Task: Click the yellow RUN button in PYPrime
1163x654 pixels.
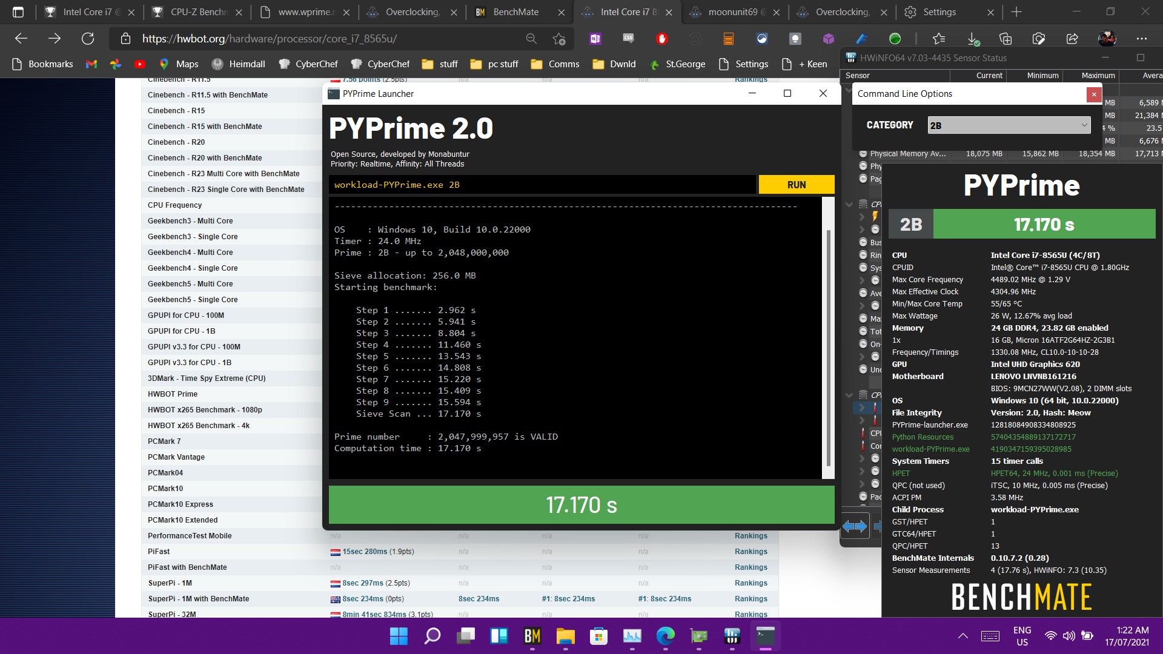Action: 796,185
